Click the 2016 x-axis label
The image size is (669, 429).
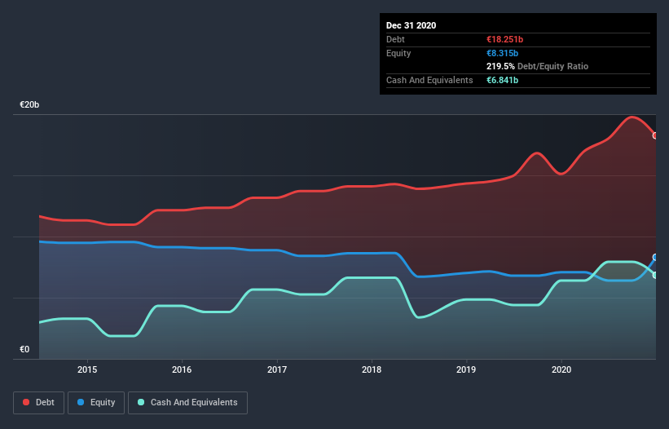point(182,369)
